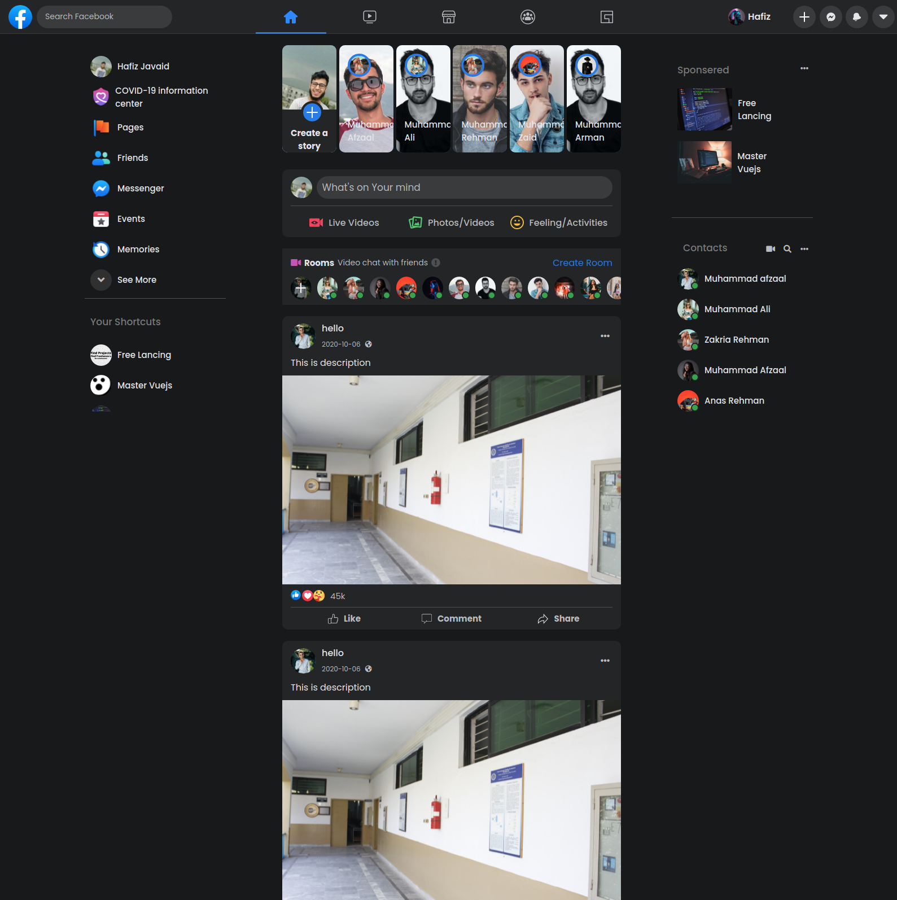Open the notifications bell

857,17
